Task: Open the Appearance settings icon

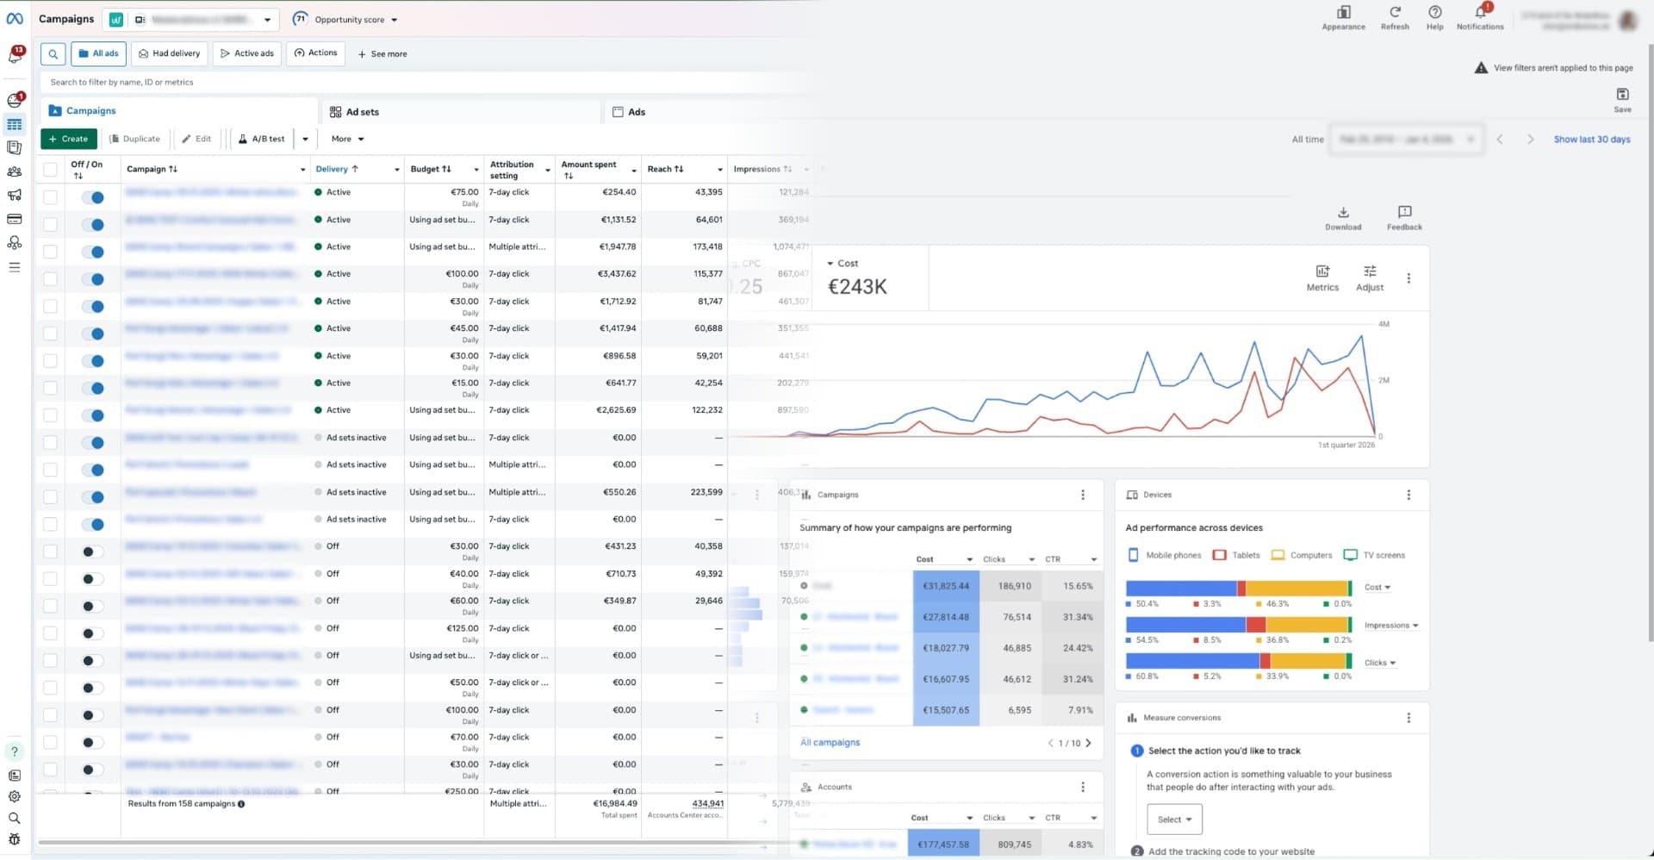Action: click(x=1343, y=13)
